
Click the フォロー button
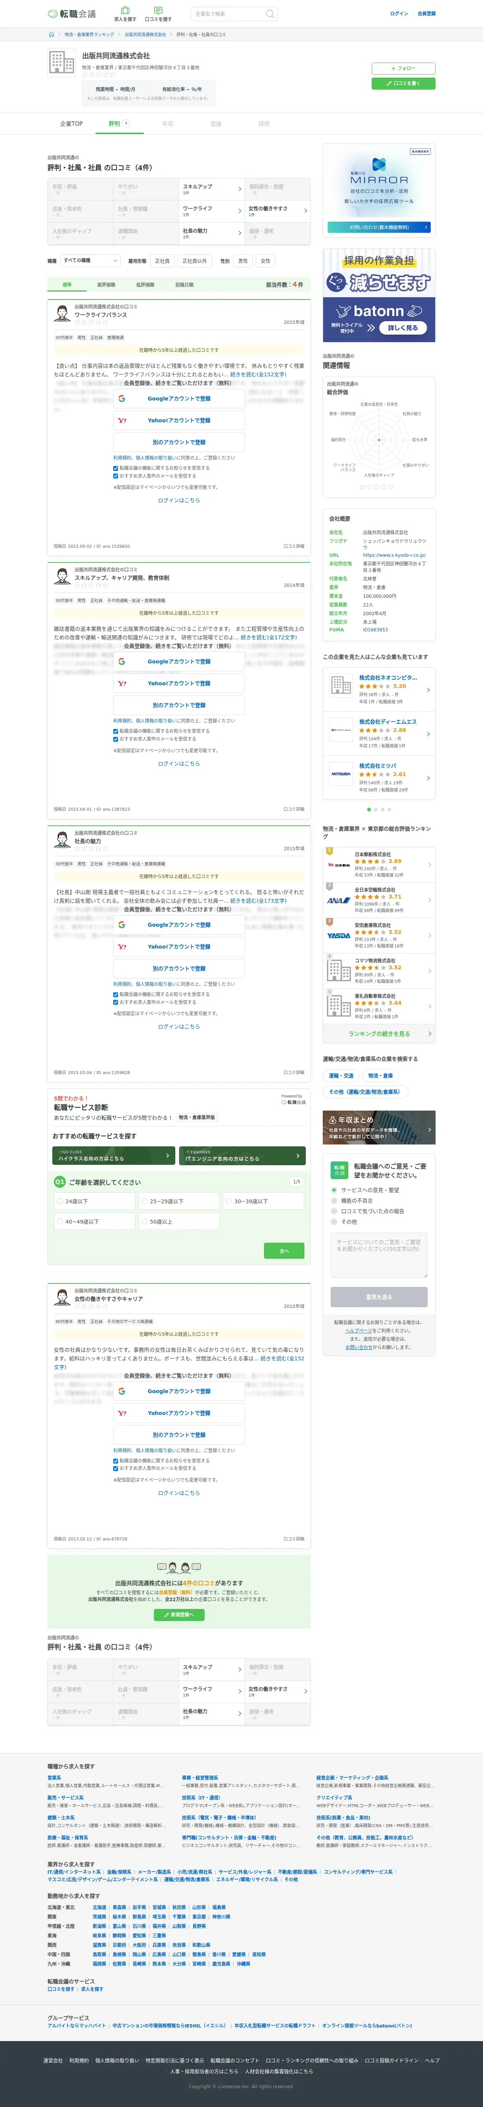(x=403, y=69)
